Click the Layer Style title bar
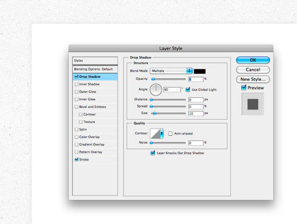297x224 pixels. 171,49
